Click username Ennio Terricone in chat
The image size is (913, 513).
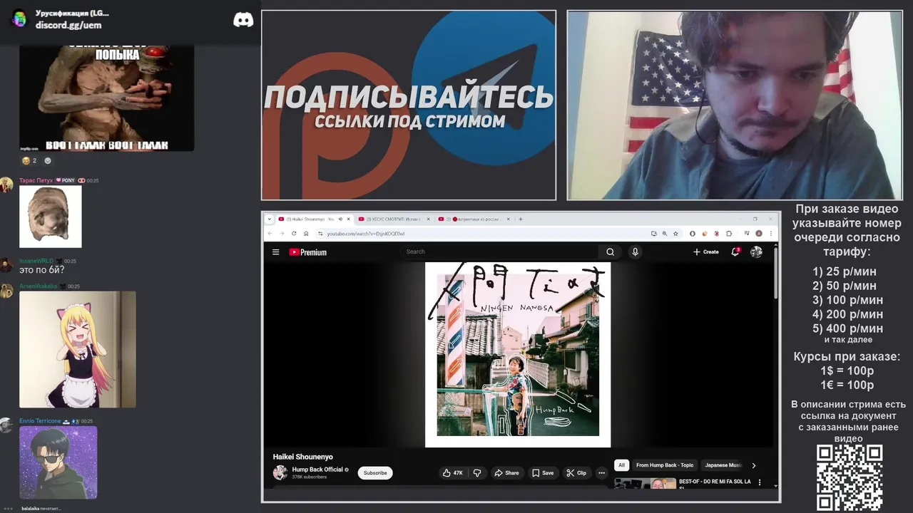click(x=40, y=421)
